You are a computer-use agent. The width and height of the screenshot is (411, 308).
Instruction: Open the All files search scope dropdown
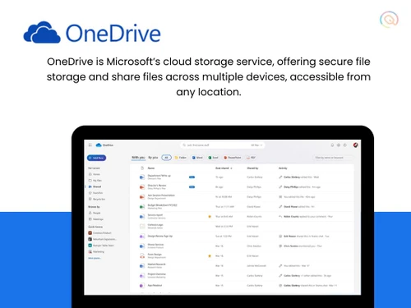(x=256, y=145)
